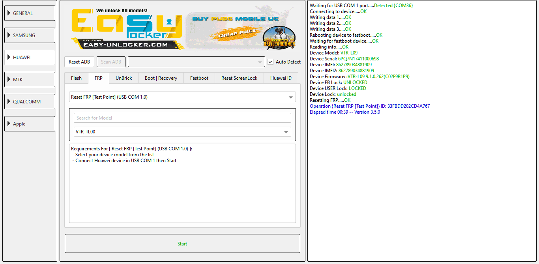
Task: Expand the QUALCOMM sidebar section
Action: [30, 101]
